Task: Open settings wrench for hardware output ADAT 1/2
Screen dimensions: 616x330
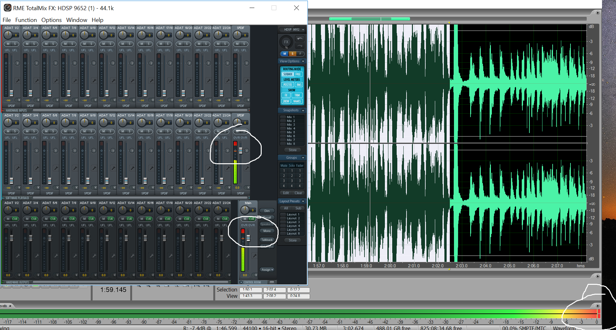Action: click(18, 256)
